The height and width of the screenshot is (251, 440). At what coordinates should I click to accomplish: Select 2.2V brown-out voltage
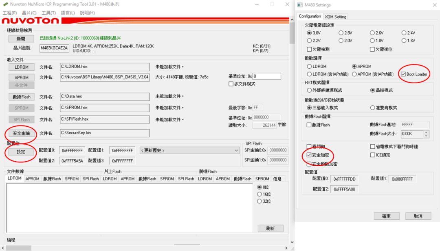309,41
